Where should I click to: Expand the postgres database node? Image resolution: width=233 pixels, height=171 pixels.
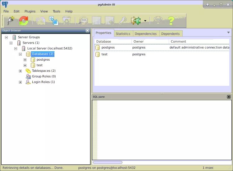[25, 60]
